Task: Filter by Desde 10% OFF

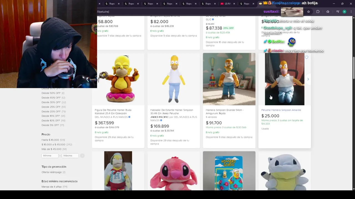Action: tap(53, 121)
